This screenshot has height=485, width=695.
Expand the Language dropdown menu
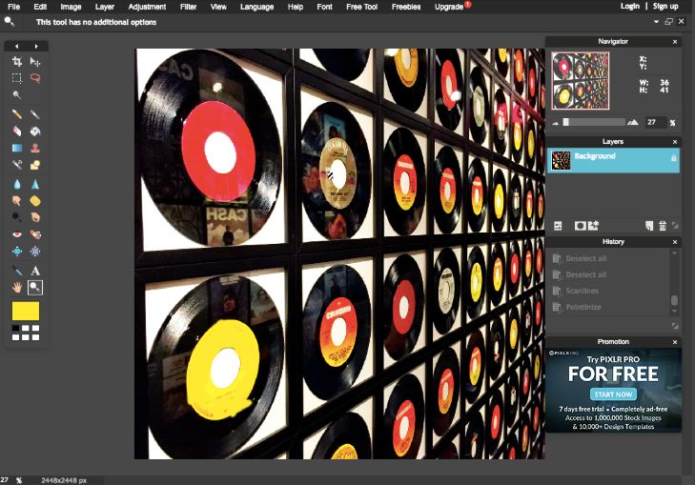[256, 7]
